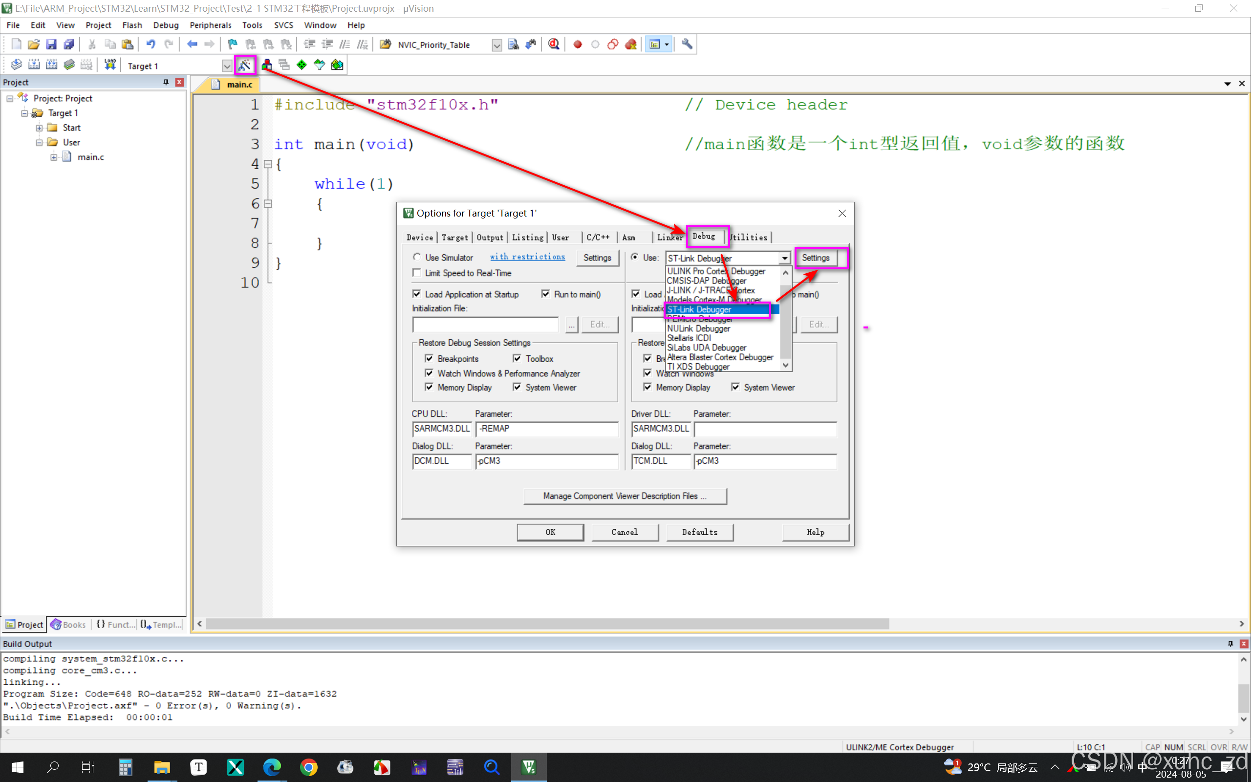The height and width of the screenshot is (782, 1251).
Task: Toggle simulator Load Application at Startup
Action: (x=417, y=294)
